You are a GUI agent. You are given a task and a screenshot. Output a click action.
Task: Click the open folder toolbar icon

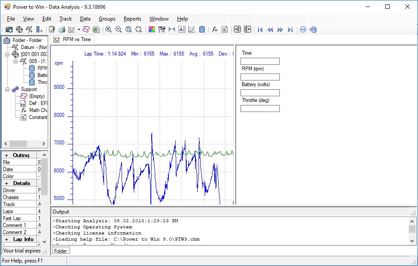pyautogui.click(x=9, y=29)
